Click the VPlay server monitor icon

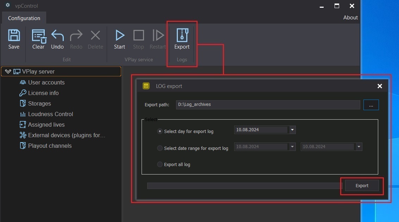(17, 71)
